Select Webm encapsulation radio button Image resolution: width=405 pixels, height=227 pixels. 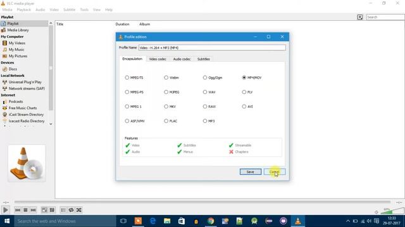(x=166, y=78)
